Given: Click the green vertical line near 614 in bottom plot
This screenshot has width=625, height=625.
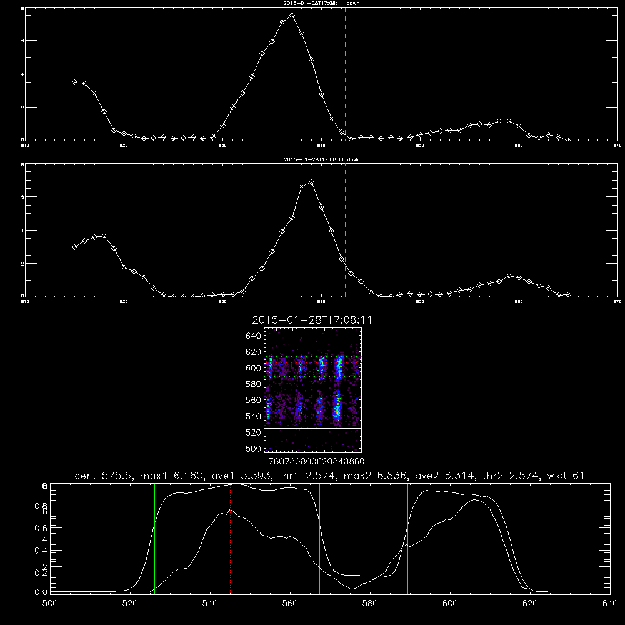Looking at the screenshot, I should pos(506,538).
